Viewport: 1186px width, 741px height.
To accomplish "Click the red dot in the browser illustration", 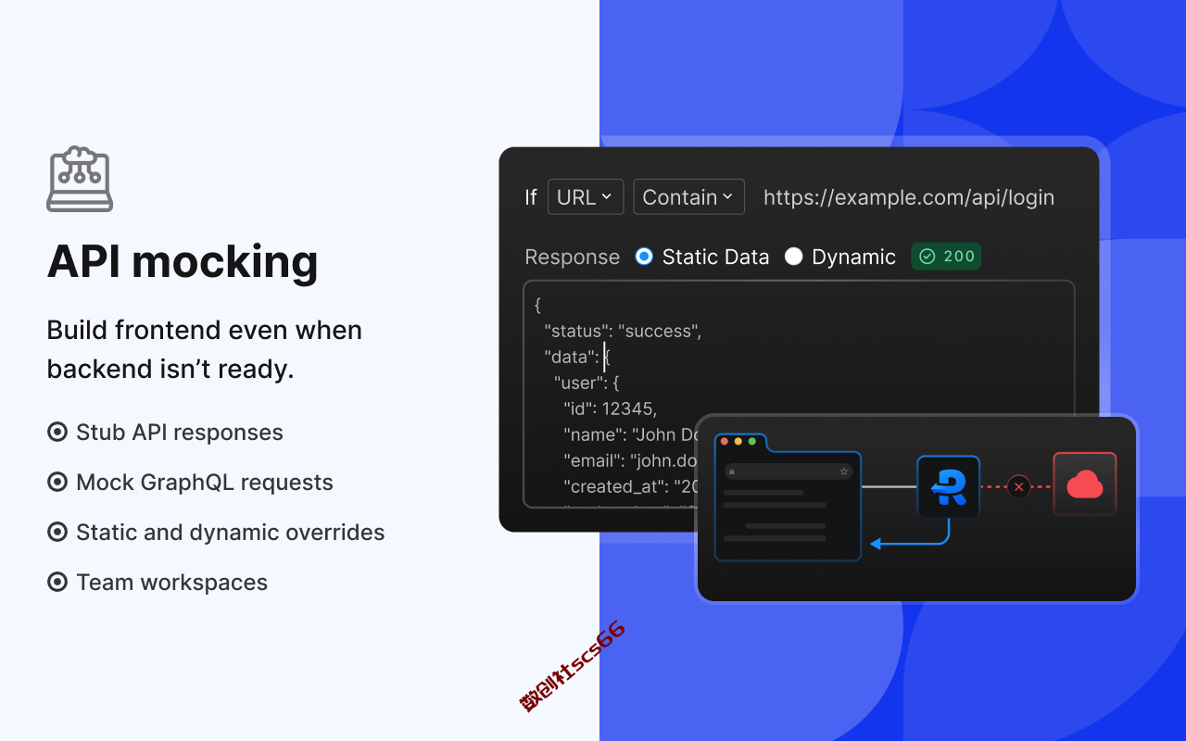I will pyautogui.click(x=725, y=441).
